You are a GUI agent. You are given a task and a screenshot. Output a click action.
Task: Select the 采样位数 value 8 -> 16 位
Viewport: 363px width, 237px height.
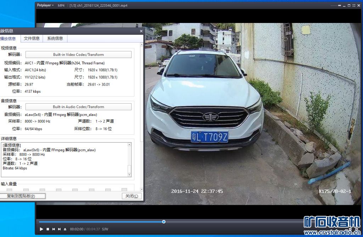(104, 129)
